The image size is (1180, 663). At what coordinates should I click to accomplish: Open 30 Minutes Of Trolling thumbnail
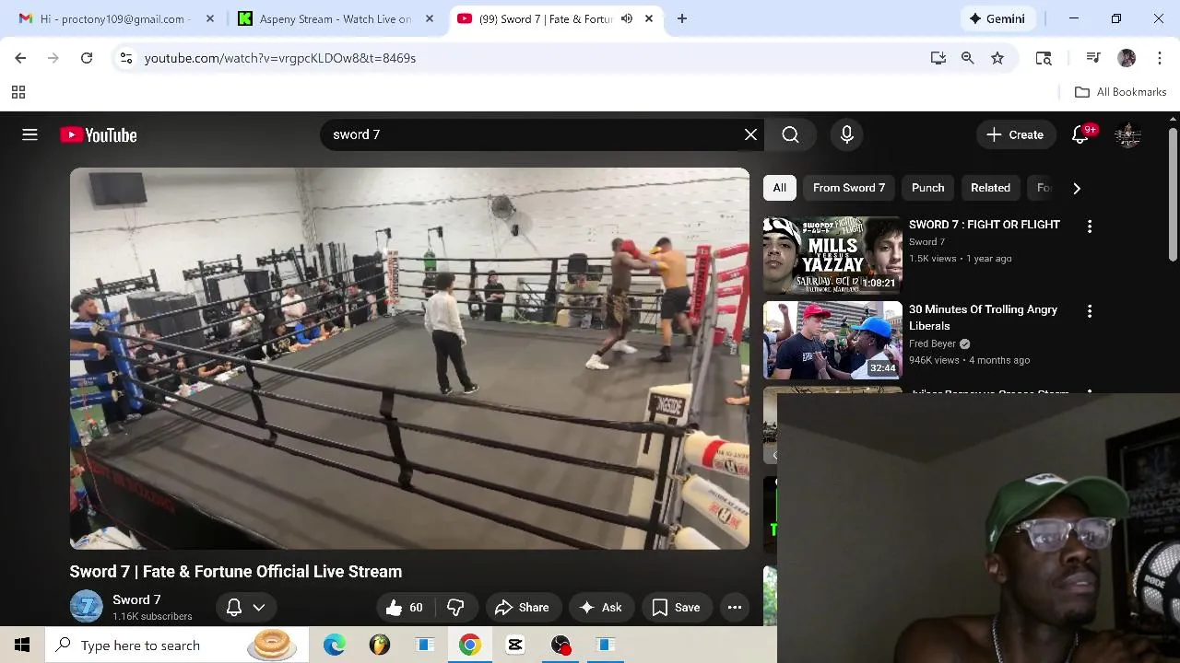pyautogui.click(x=832, y=340)
